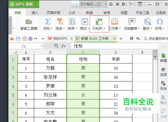Click the Sort (排序) A-Z icon
Screen dimensions: 168x122
(72, 22)
